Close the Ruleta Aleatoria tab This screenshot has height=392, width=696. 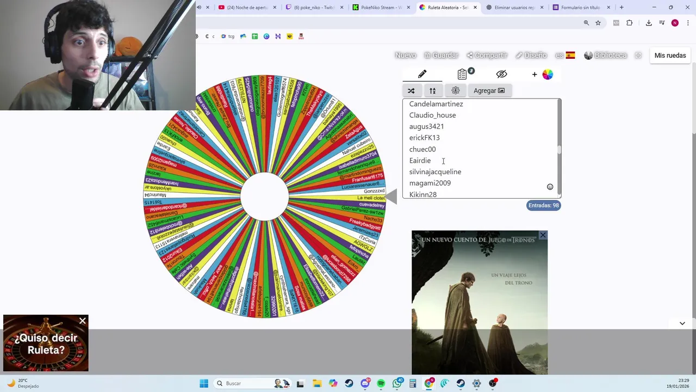pos(475,8)
